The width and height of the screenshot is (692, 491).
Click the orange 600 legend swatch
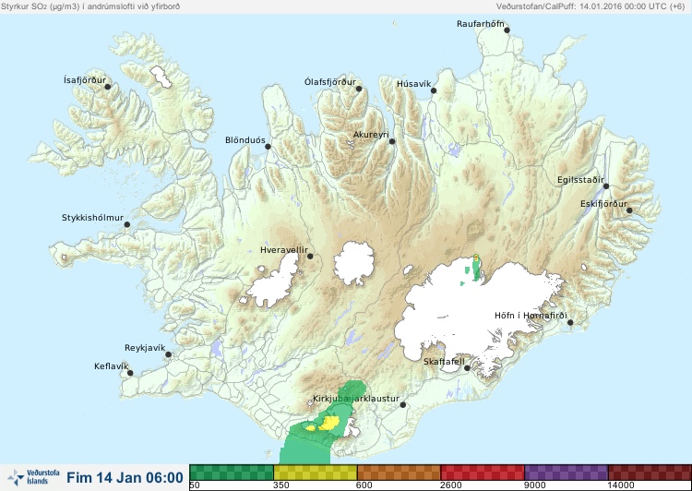[x=399, y=473]
